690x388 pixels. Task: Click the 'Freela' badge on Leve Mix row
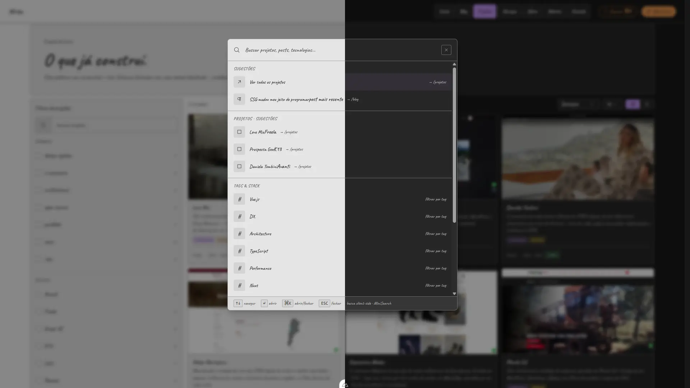pyautogui.click(x=270, y=132)
